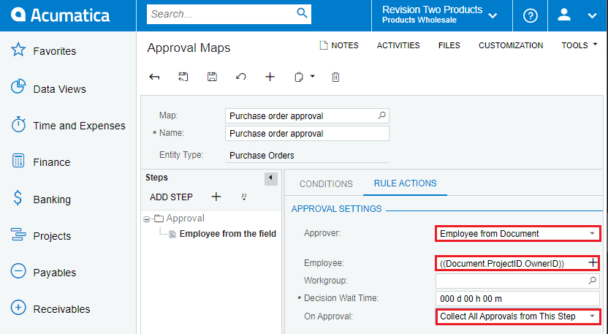Open the CUSTOMIZATION menu
The width and height of the screenshot is (608, 334).
511,45
